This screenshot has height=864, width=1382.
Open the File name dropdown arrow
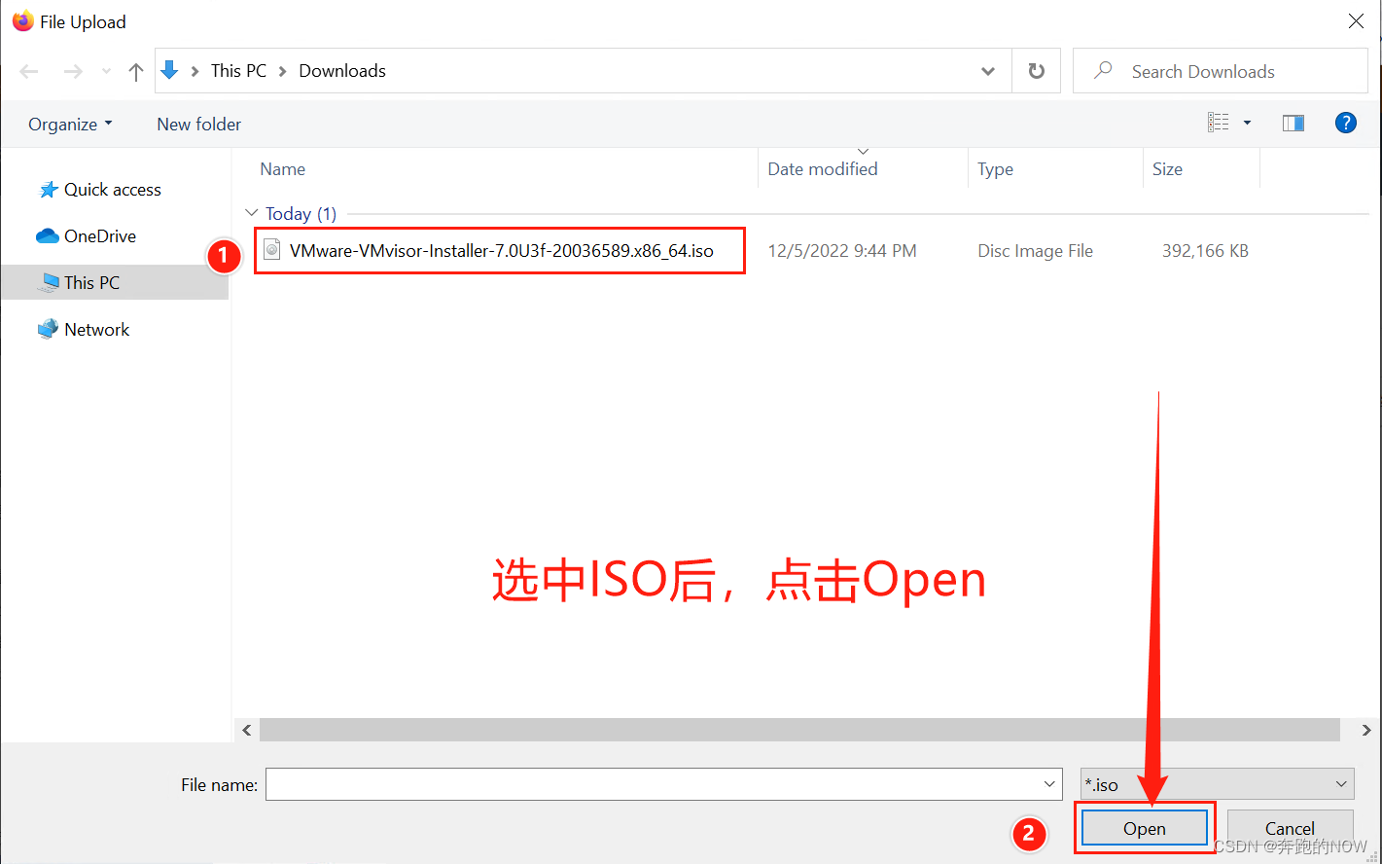point(1050,784)
